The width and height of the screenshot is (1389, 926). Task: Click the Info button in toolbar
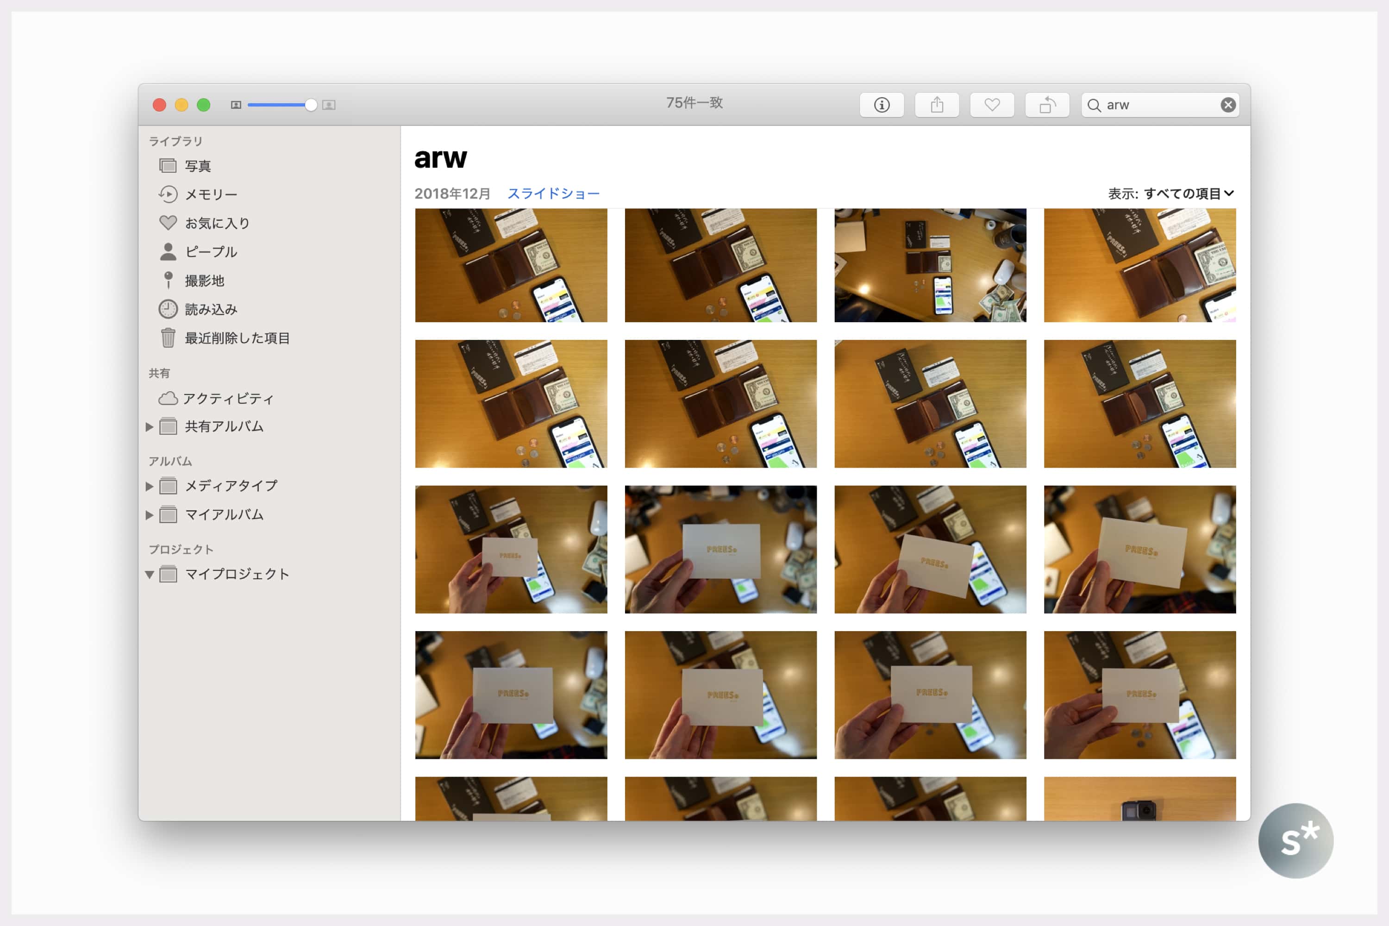coord(881,105)
